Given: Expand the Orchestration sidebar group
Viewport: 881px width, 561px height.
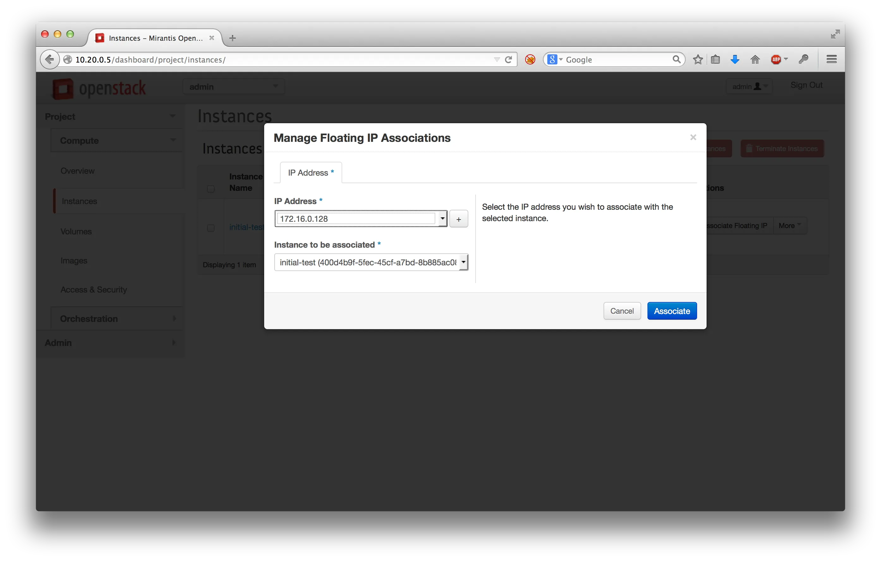Looking at the screenshot, I should pos(117,318).
